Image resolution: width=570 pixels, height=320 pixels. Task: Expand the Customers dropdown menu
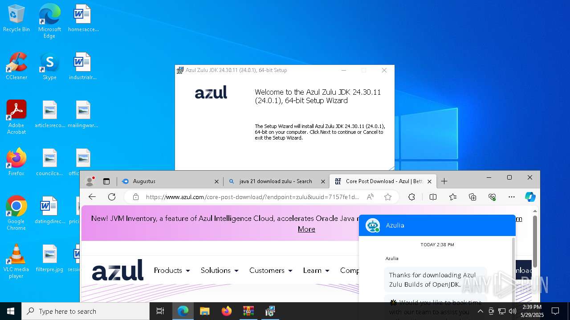(x=271, y=270)
